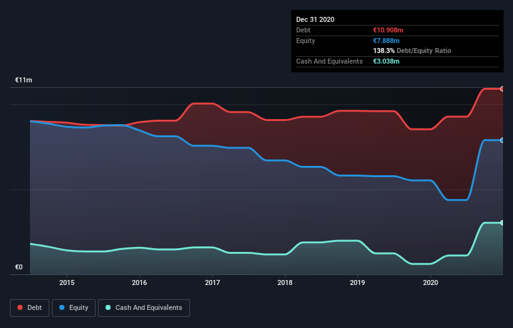The image size is (513, 328).
Task: Click the €10.908m debt value
Action: click(x=388, y=30)
